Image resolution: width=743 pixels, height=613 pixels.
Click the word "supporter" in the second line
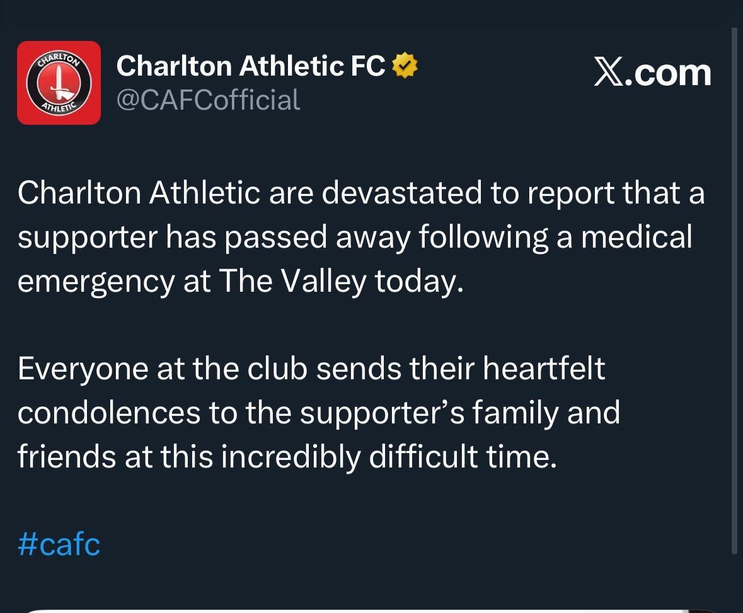[88, 238]
